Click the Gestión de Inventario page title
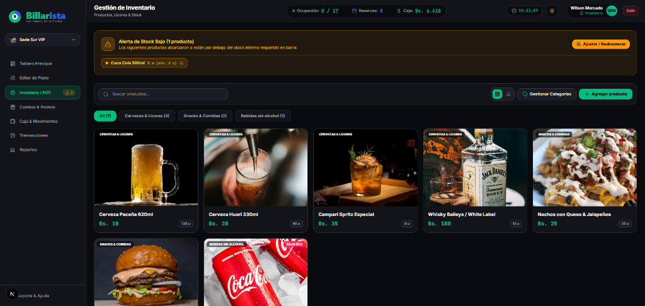The width and height of the screenshot is (645, 306). point(125,8)
